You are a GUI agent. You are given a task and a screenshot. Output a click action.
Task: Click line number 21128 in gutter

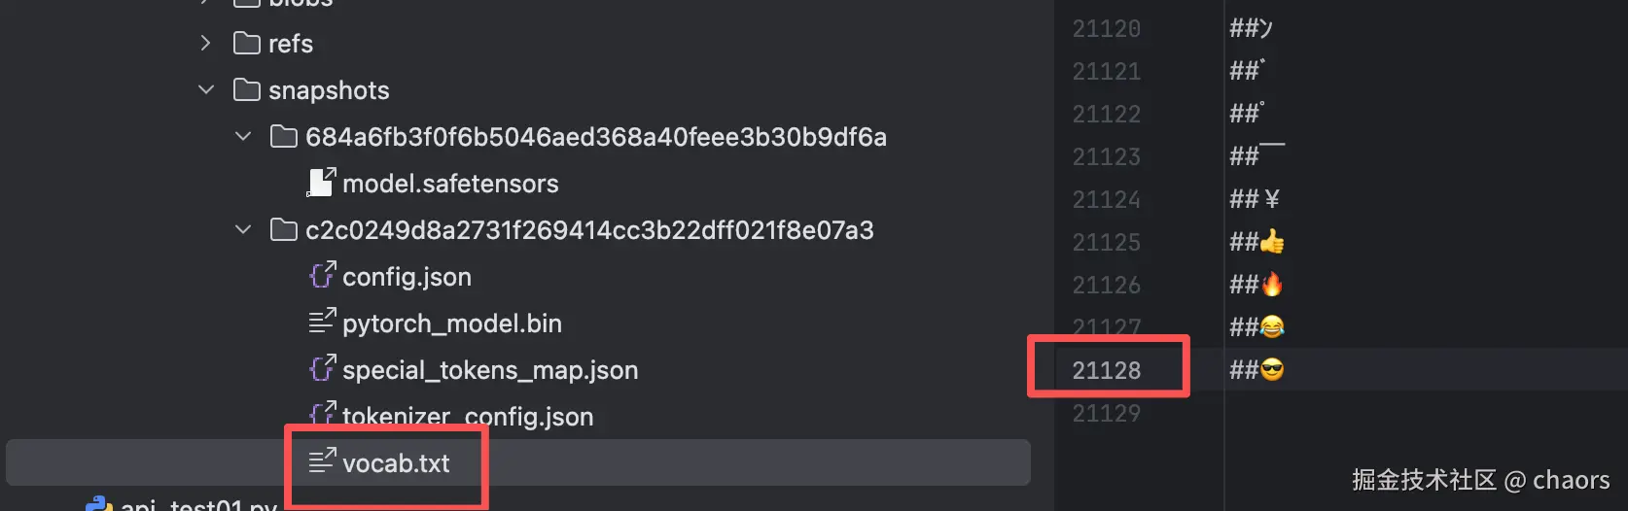pos(1107,370)
